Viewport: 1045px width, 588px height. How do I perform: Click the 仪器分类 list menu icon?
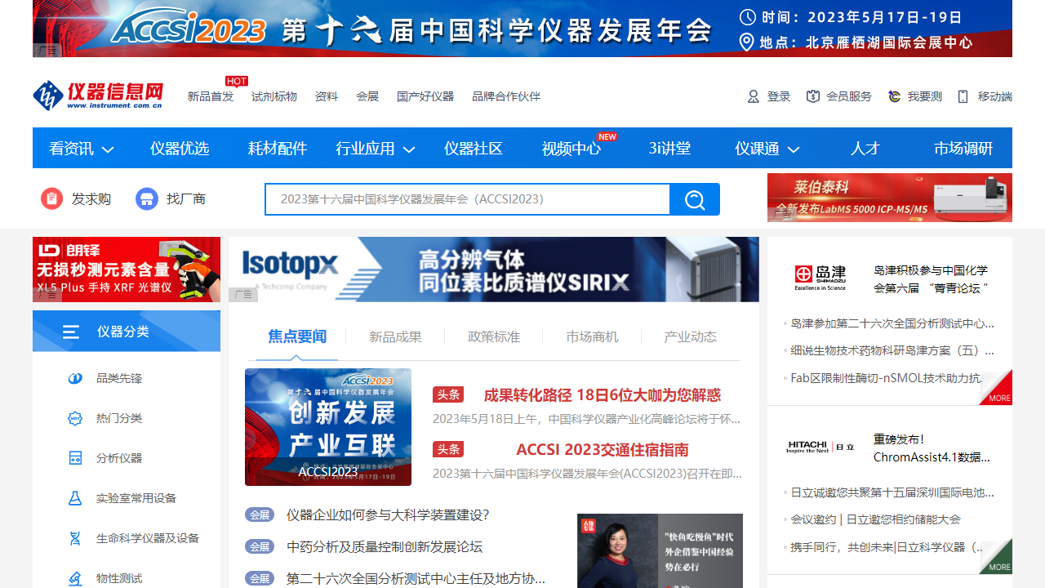(x=71, y=332)
